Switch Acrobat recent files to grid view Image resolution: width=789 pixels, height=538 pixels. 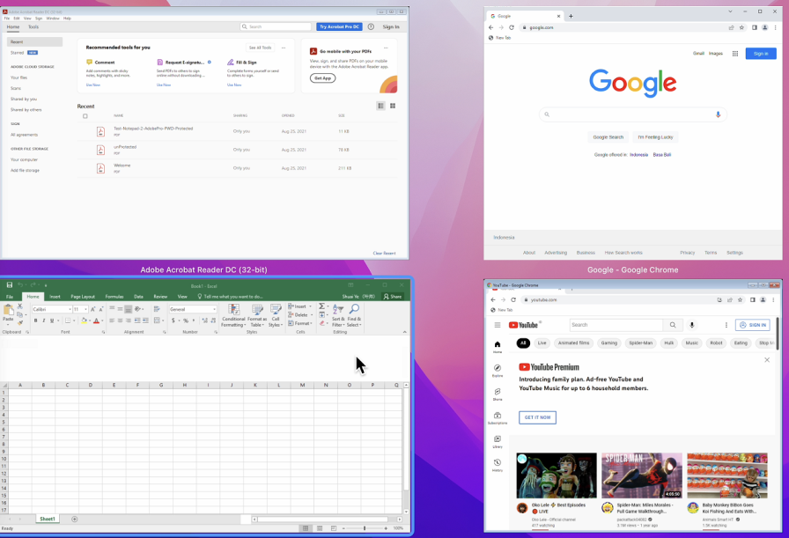(393, 106)
